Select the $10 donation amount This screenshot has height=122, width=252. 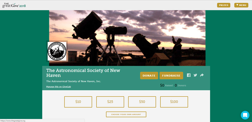pos(78,102)
